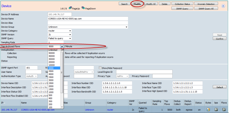Click the router category link in table
Image resolution: width=229 pixels, height=113 pixels.
click(110, 110)
